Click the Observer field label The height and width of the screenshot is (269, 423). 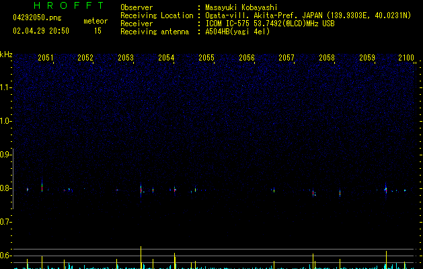[137, 7]
